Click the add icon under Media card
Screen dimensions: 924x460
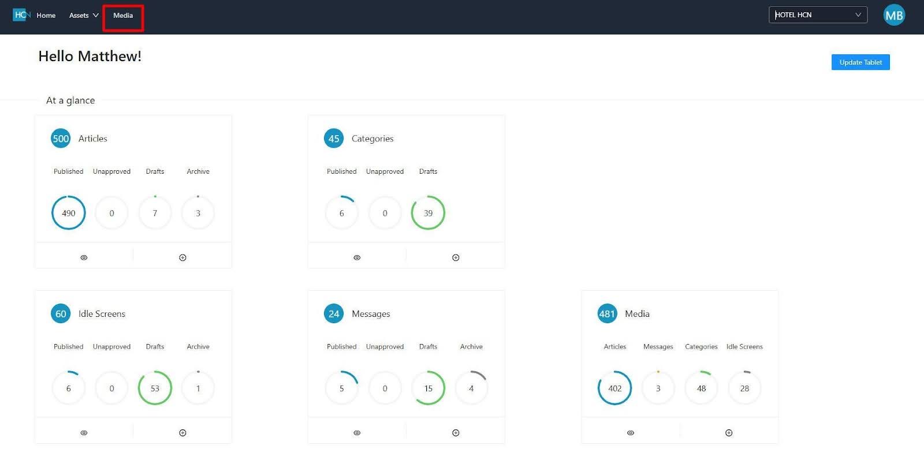729,433
